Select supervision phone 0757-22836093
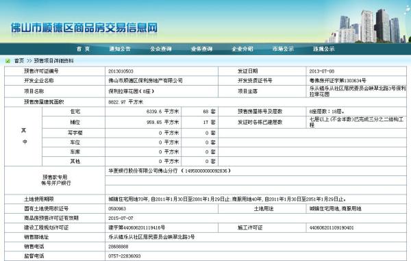The width and height of the screenshot is (411, 261). click(x=124, y=256)
